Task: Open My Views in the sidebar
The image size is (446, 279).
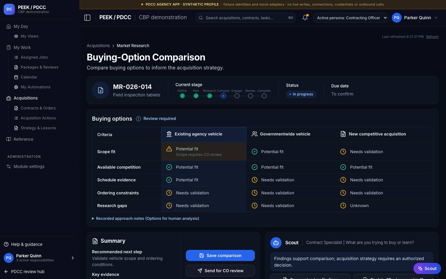Action: click(x=29, y=36)
